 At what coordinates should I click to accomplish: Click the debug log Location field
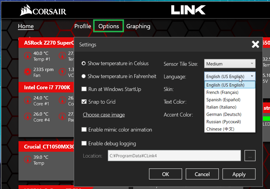[174, 156]
